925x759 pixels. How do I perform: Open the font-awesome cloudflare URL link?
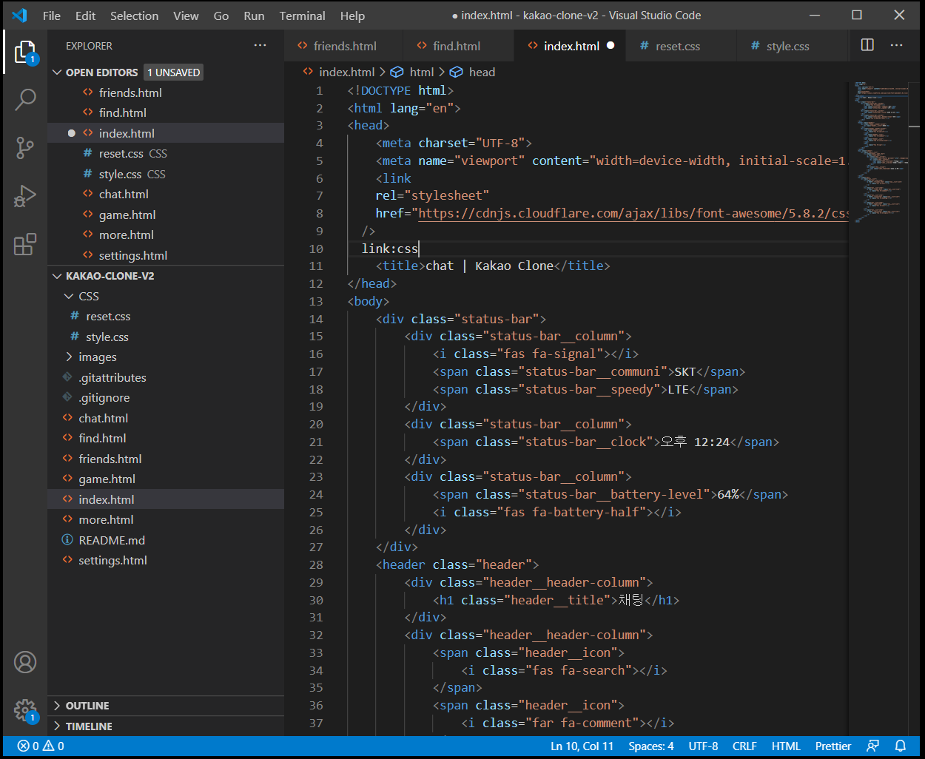pos(633,213)
